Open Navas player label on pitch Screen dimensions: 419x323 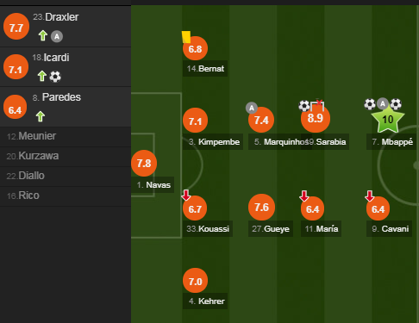[154, 185]
